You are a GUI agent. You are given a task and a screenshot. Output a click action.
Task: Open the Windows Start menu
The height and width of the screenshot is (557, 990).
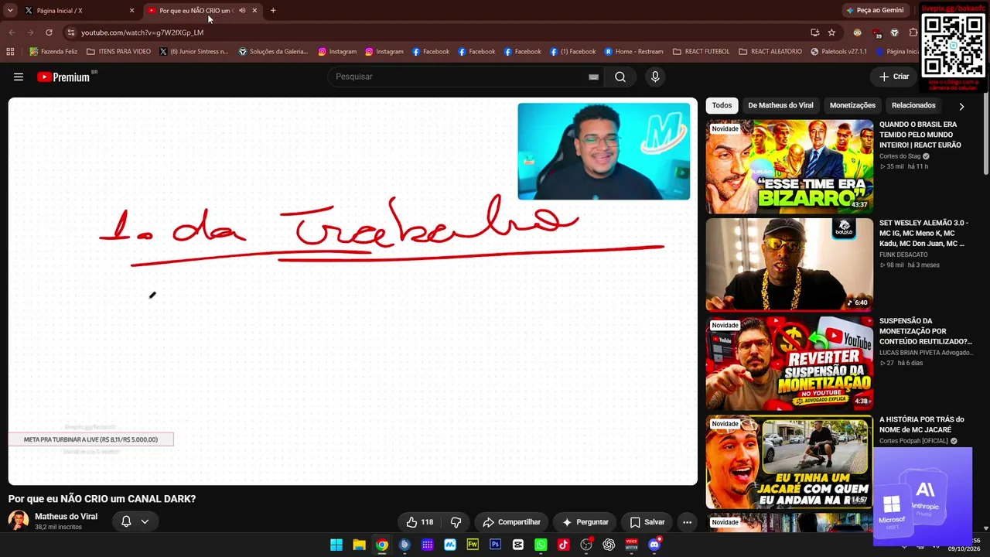click(336, 545)
